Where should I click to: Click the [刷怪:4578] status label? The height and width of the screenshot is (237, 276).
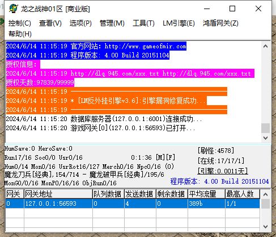216,151
